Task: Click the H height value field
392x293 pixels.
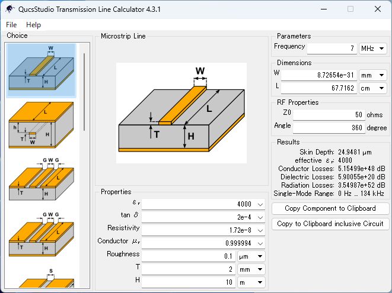Action: point(188,282)
